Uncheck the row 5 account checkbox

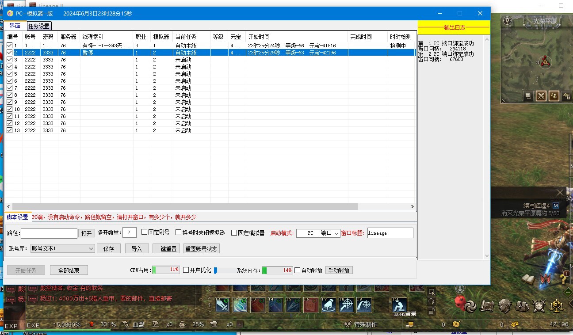(10, 74)
